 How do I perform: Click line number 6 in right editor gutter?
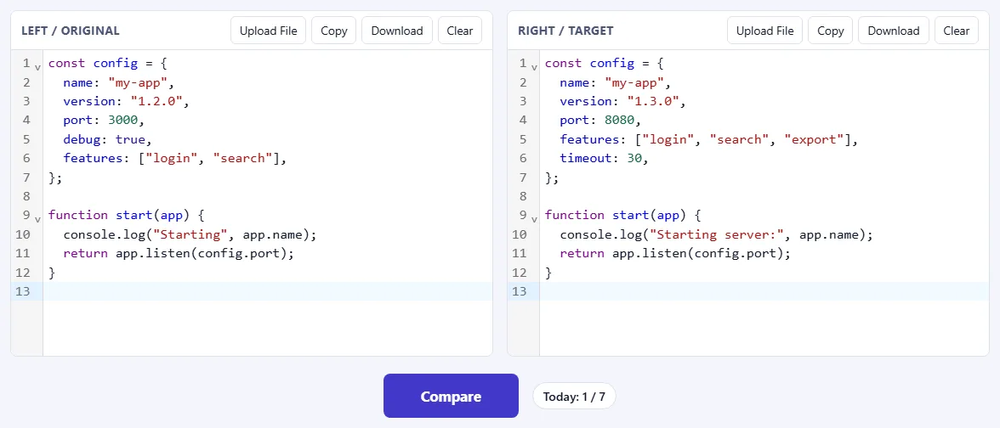522,159
